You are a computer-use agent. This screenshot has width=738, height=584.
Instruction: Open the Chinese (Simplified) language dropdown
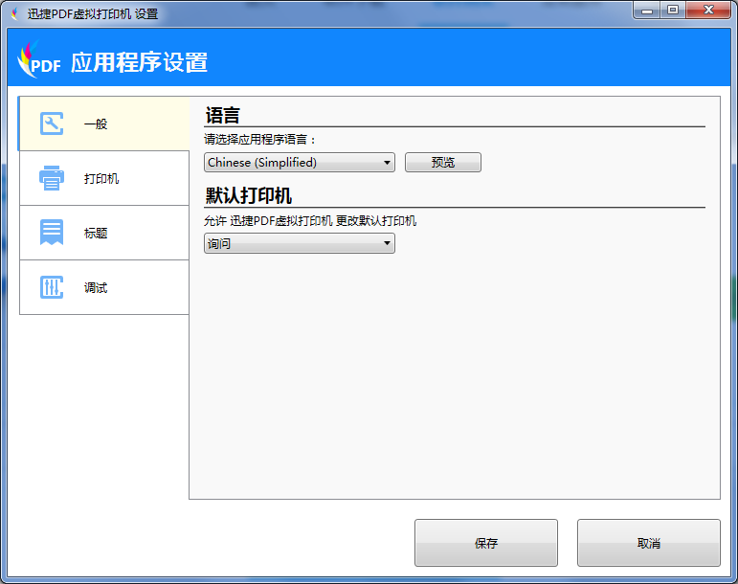300,163
